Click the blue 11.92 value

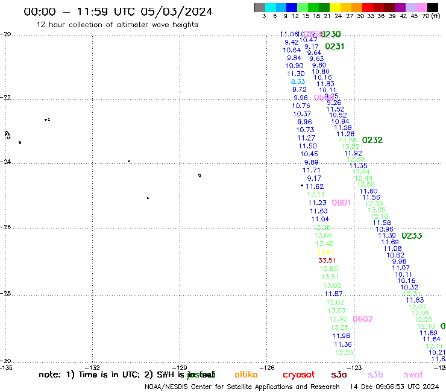(x=353, y=153)
